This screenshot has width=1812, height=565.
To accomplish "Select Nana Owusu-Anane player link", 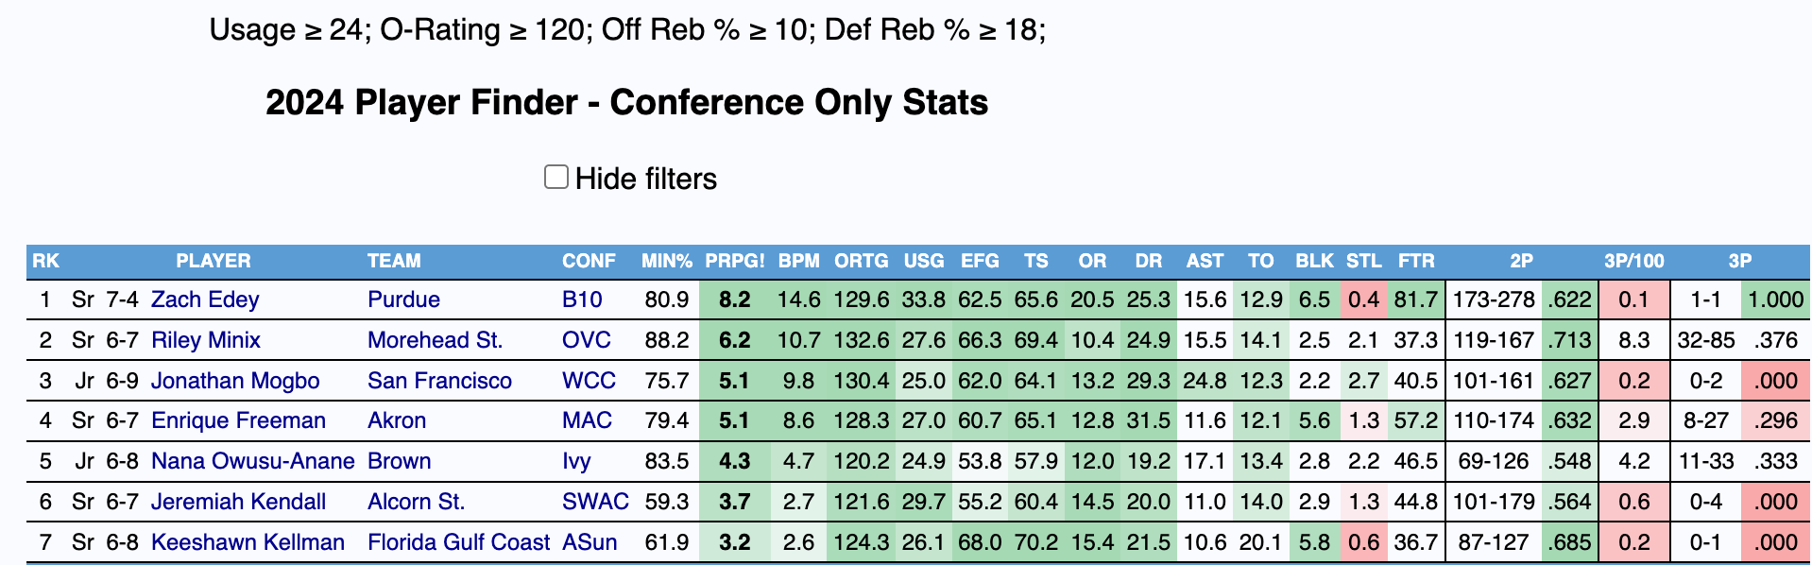I will (x=252, y=461).
